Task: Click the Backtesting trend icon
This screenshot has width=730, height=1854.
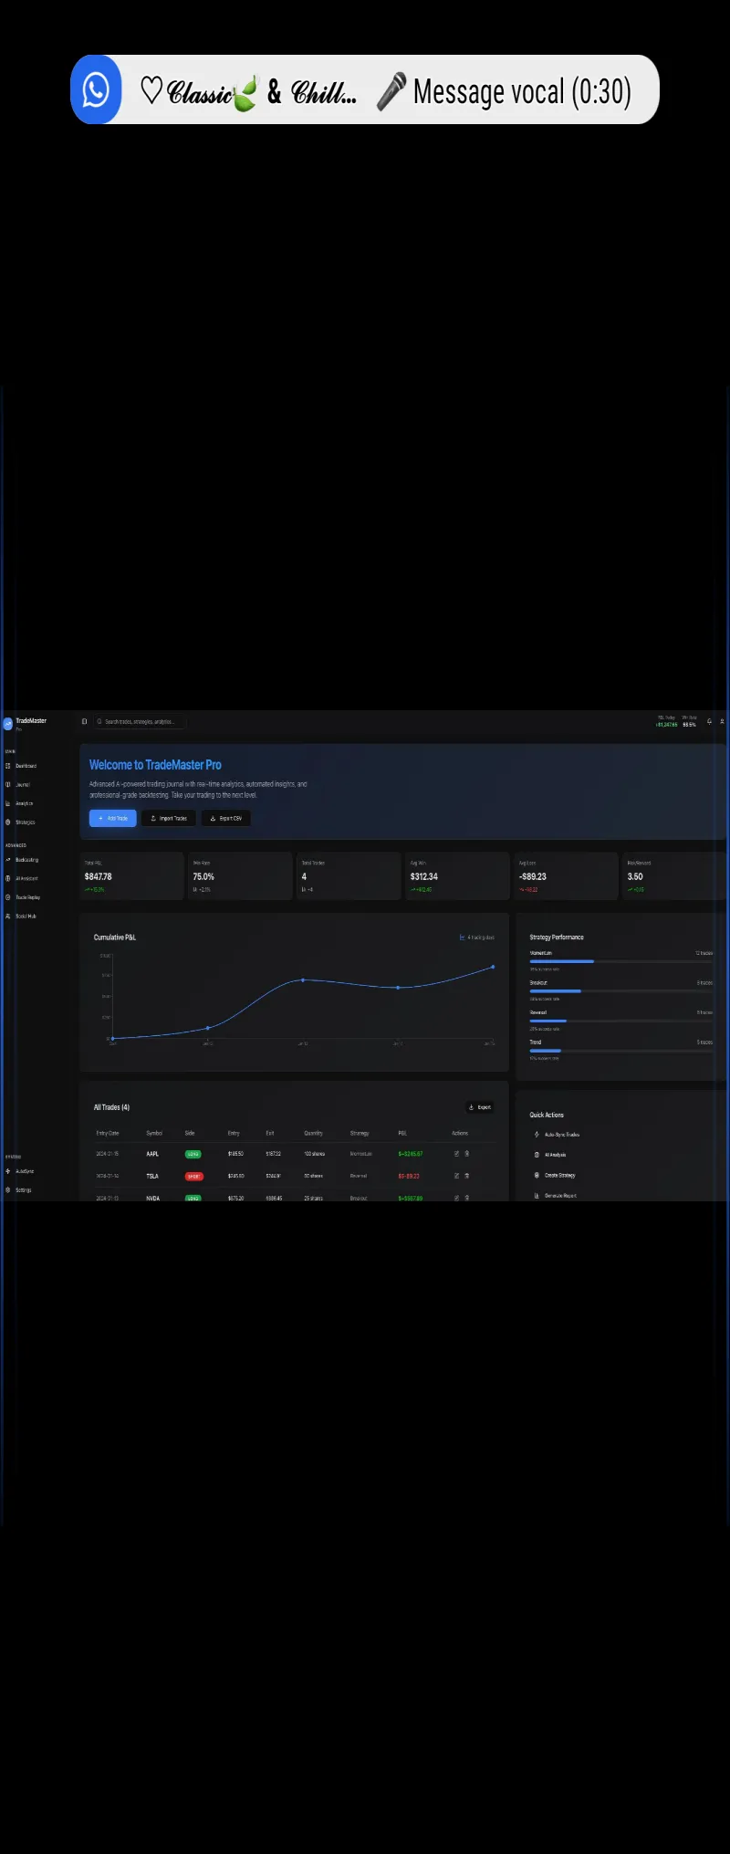Action: tap(8, 860)
